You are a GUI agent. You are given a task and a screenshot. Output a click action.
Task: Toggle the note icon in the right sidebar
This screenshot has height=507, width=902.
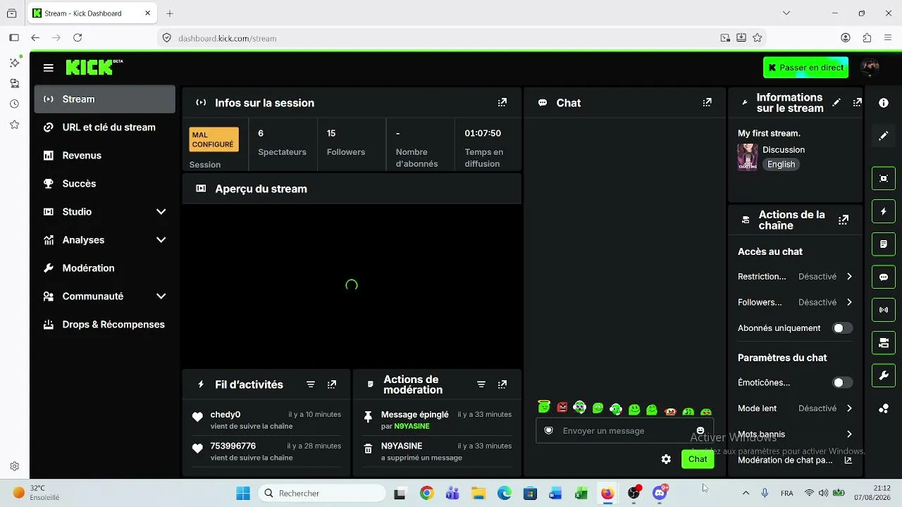(884, 244)
